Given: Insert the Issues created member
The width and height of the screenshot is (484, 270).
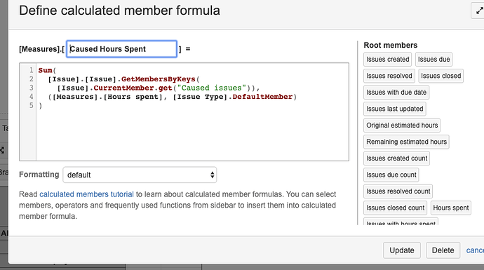Looking at the screenshot, I should point(388,59).
